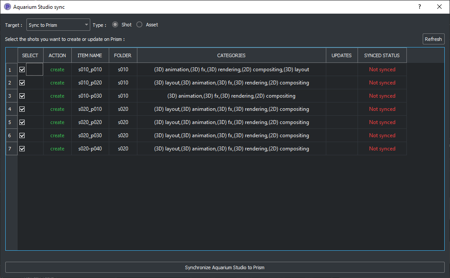The height and width of the screenshot is (278, 450).
Task: Deselect the checkbox on row s020_p020
Action: click(x=22, y=122)
